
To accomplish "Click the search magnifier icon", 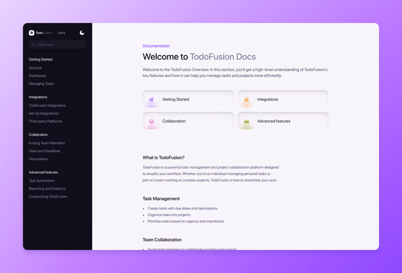I will [33, 45].
